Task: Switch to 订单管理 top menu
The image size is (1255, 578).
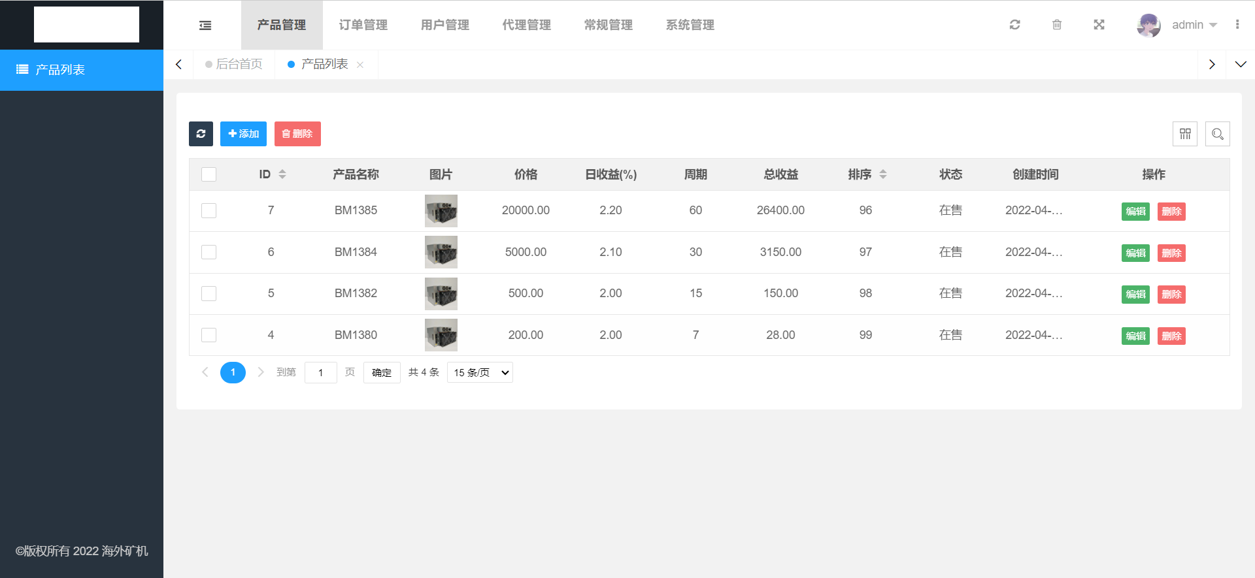Action: [363, 25]
